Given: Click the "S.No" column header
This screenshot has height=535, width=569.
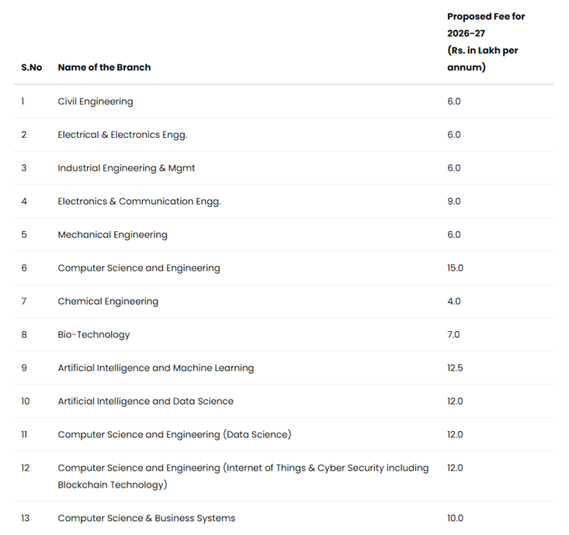Looking at the screenshot, I should pyautogui.click(x=31, y=67).
